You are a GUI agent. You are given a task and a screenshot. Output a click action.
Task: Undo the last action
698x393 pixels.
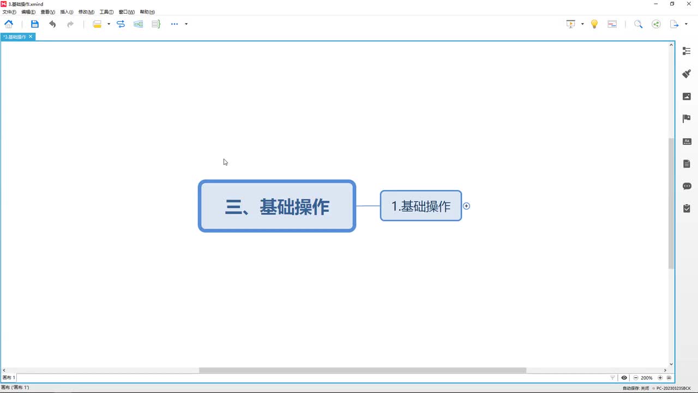tap(52, 24)
